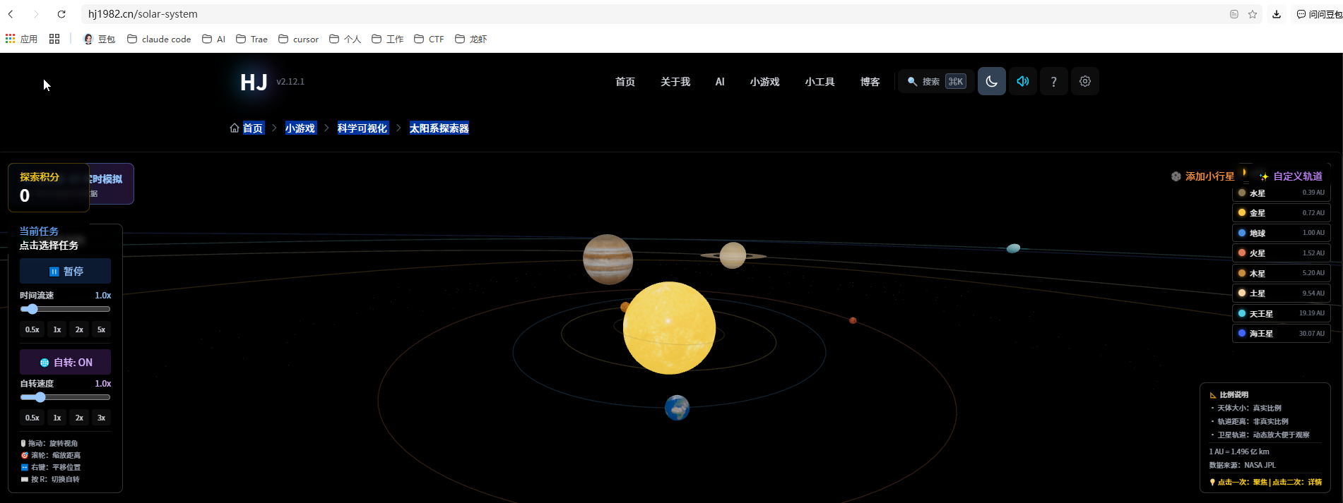This screenshot has height=503, width=1343.
Task: Open browser downloads icon
Action: click(1276, 14)
